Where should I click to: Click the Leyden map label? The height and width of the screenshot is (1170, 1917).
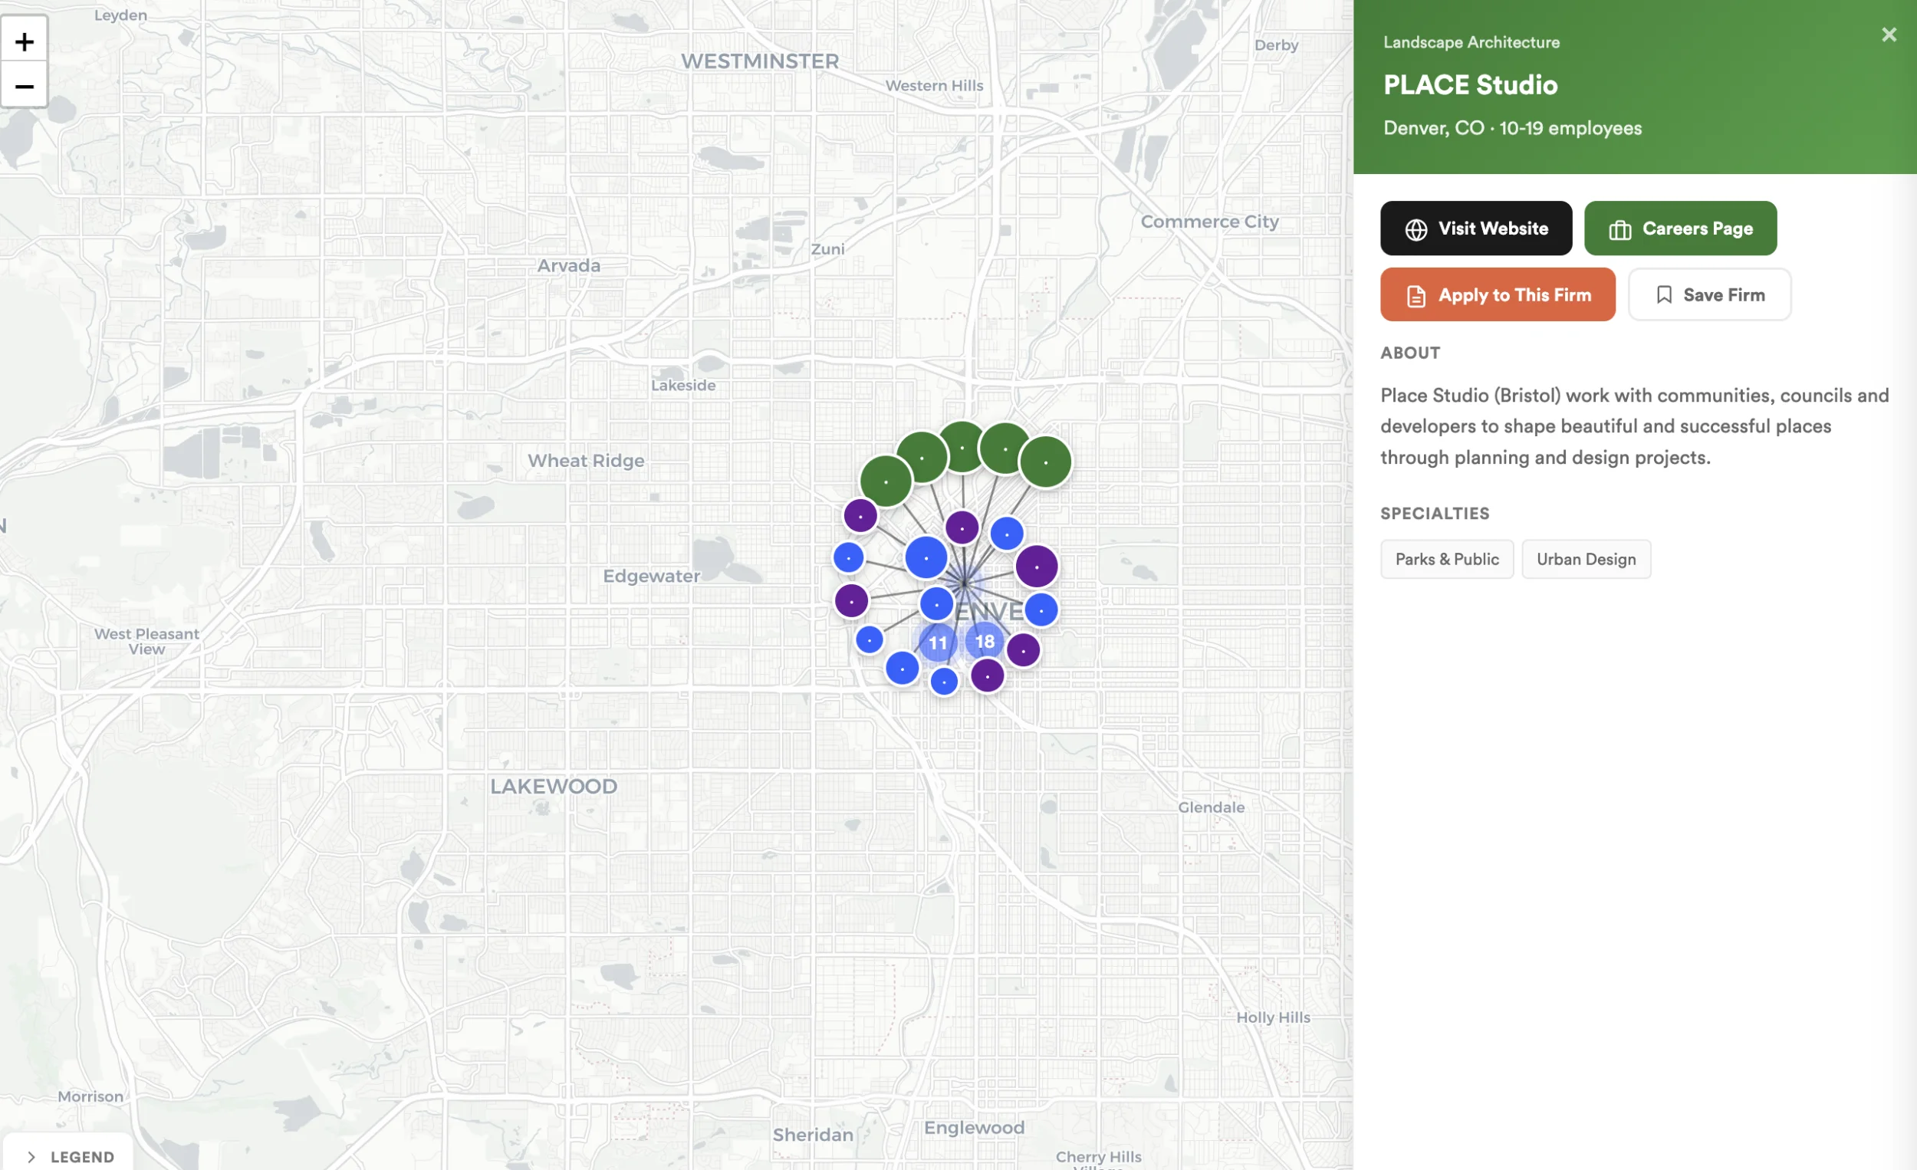coord(120,15)
